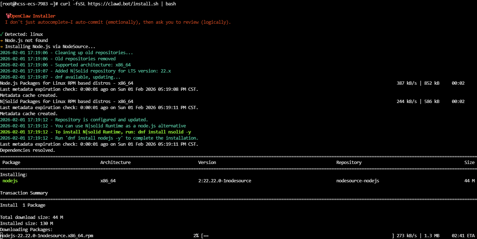Click 'Installing Node.js via NodeSource...' line

[x=50, y=47]
